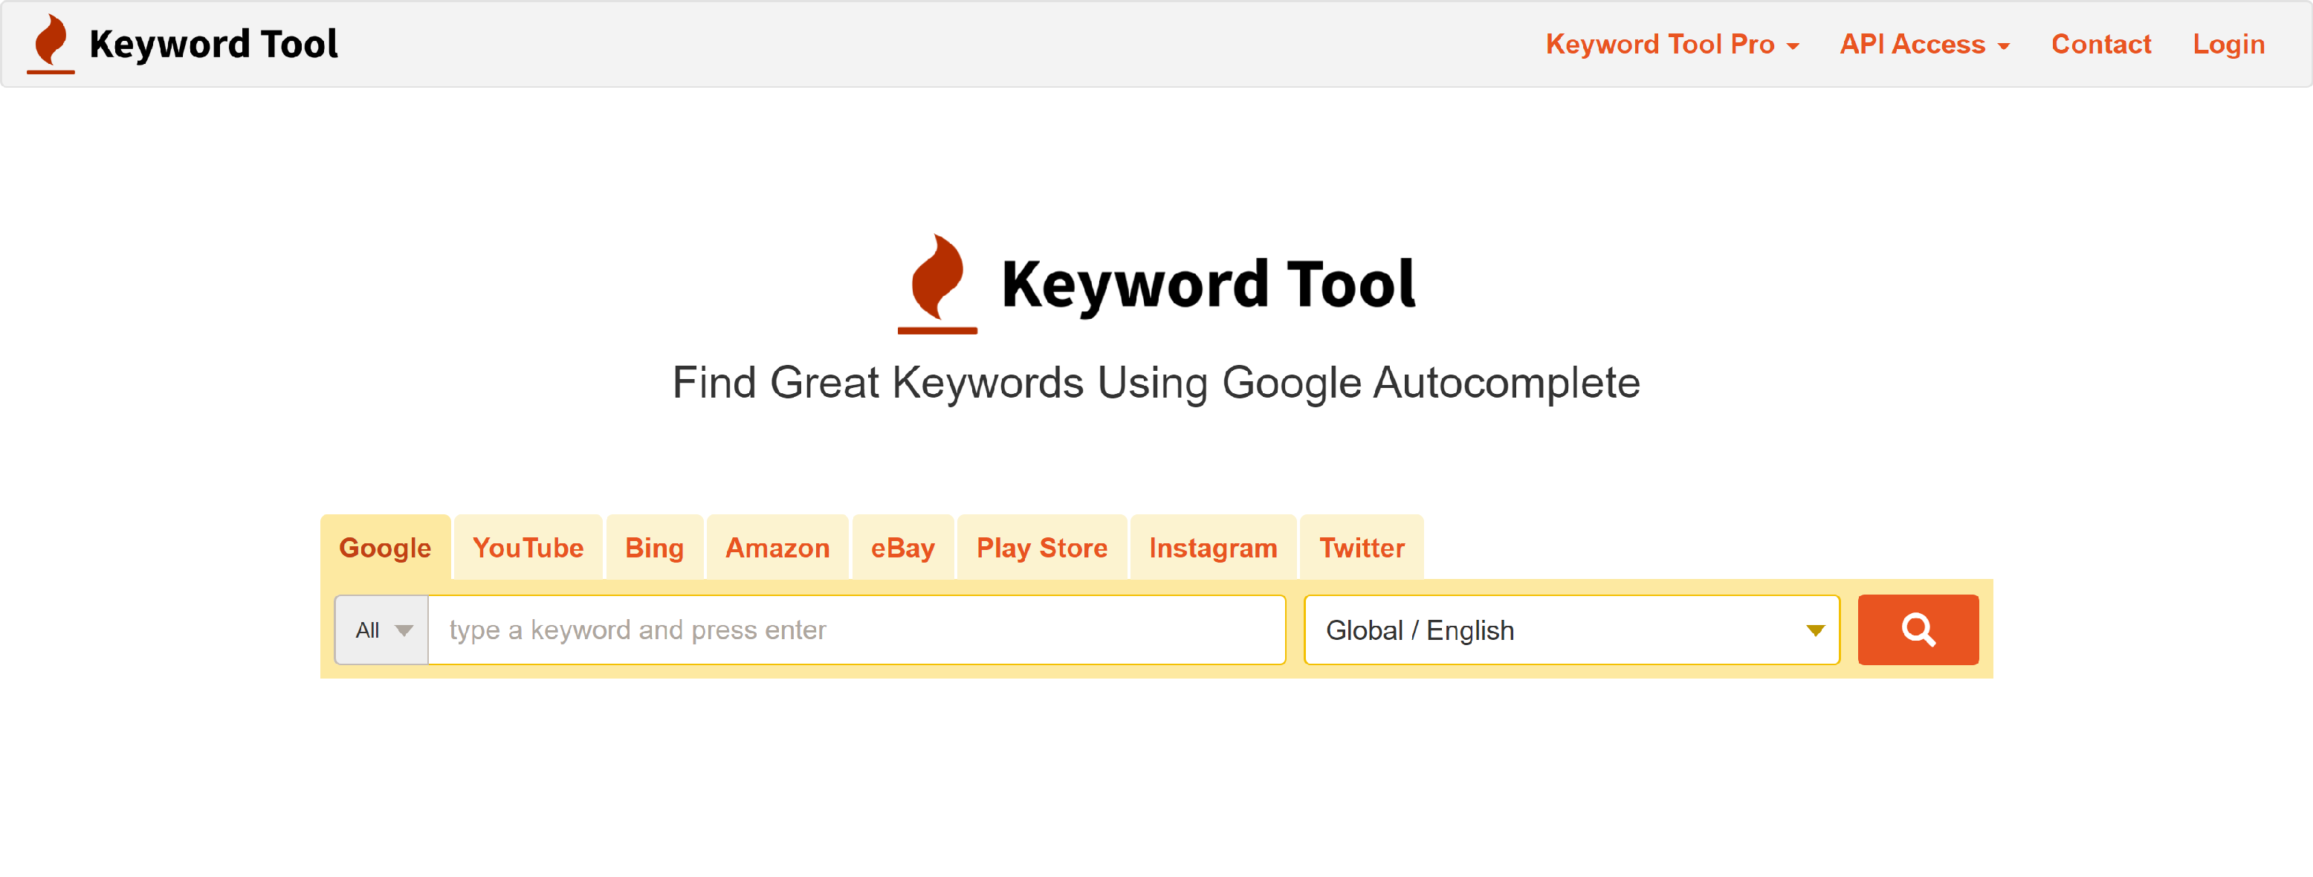Viewport: 2313px width, 877px height.
Task: Click the flame logo in the header
Action: click(51, 43)
